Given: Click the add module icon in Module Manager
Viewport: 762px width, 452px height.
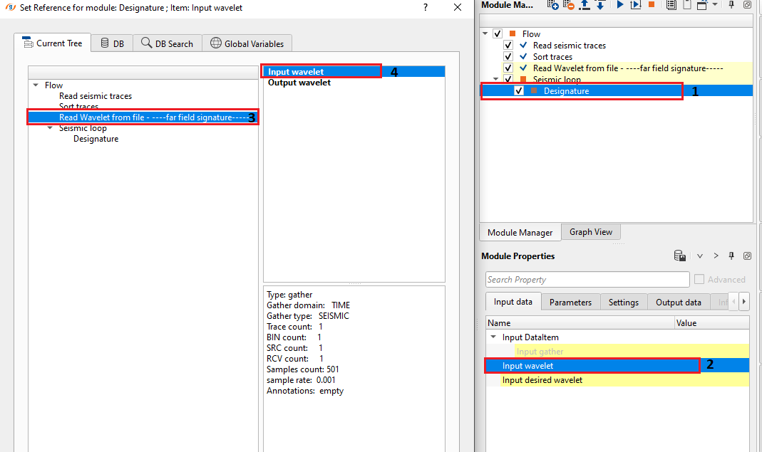Looking at the screenshot, I should tap(552, 5).
